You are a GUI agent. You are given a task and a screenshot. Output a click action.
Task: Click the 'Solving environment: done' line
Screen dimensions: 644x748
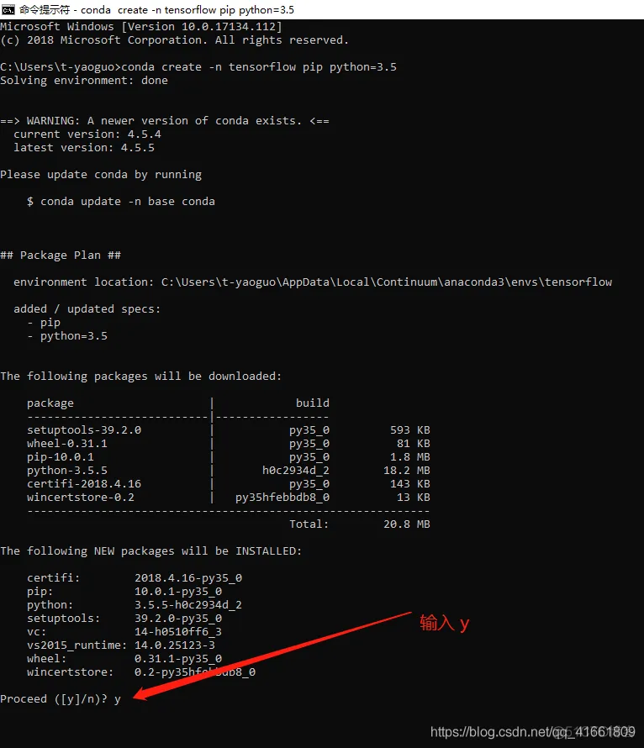84,80
